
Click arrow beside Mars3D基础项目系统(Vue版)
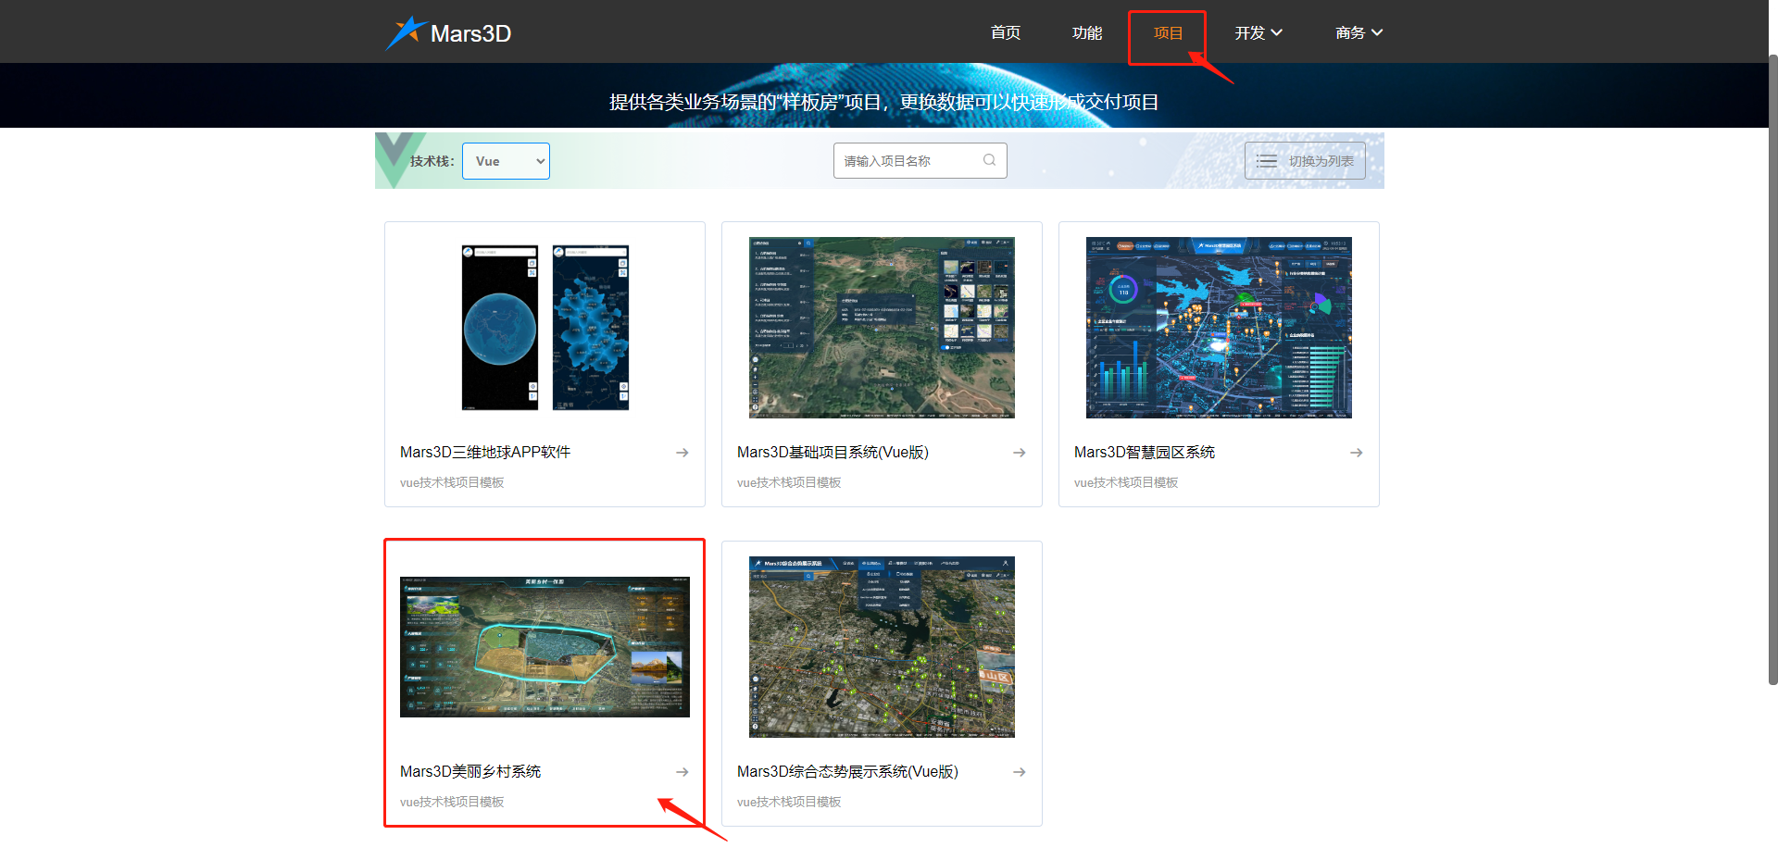(1020, 453)
